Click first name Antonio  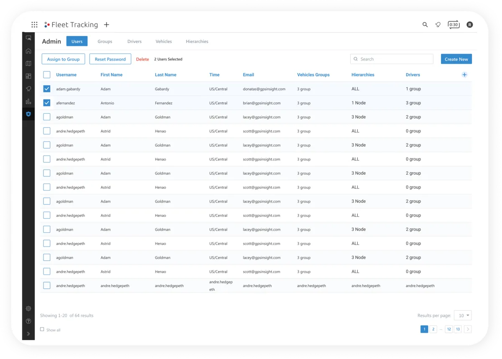point(107,103)
